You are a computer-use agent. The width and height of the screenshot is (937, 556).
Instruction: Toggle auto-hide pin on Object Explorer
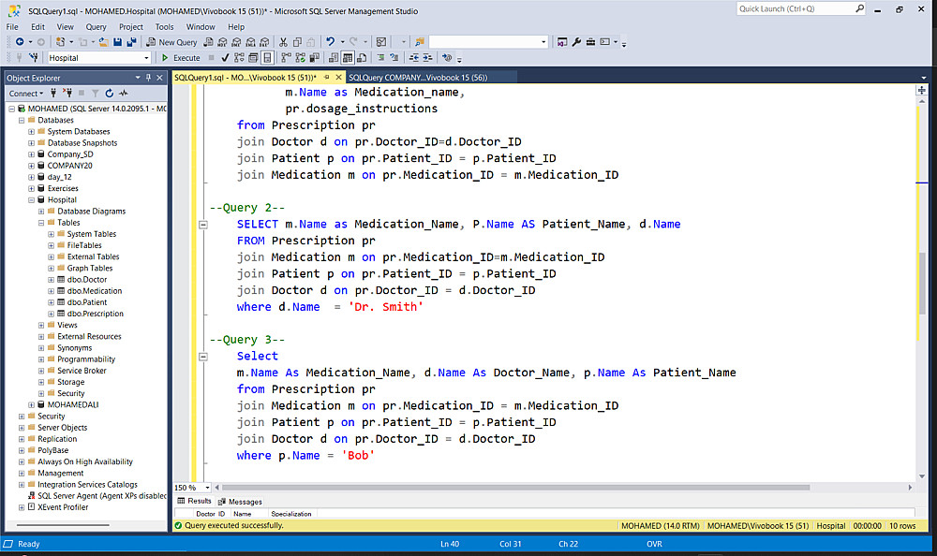point(149,78)
